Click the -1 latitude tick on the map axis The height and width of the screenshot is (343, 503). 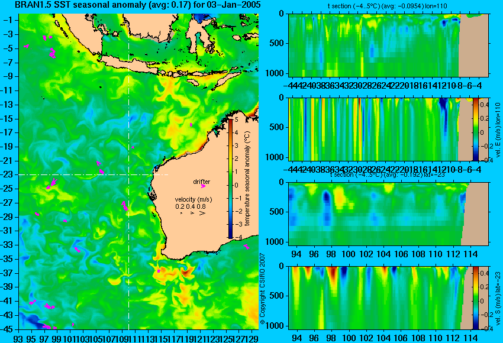pos(9,21)
